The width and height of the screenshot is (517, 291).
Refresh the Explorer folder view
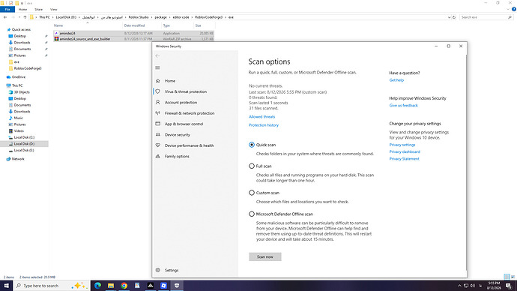tap(454, 17)
